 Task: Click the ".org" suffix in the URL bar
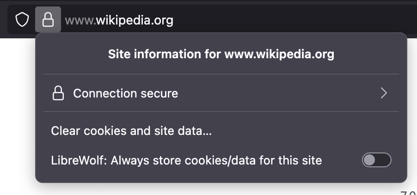pyautogui.click(x=164, y=20)
